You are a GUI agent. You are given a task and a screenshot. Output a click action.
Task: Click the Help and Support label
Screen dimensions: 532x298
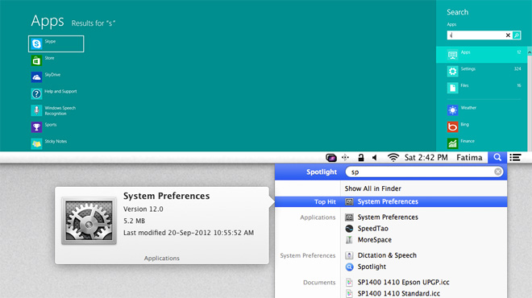coord(60,91)
